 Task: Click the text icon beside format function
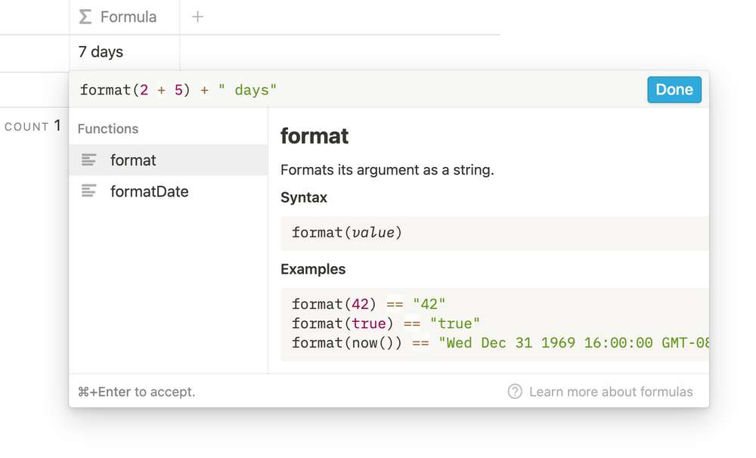click(89, 160)
